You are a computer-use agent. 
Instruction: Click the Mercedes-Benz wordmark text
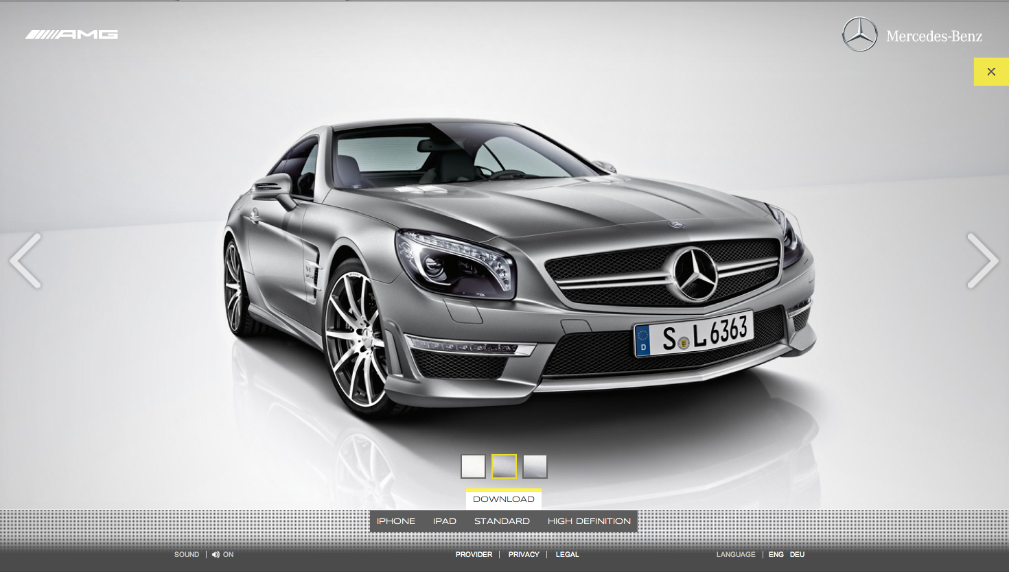point(934,36)
